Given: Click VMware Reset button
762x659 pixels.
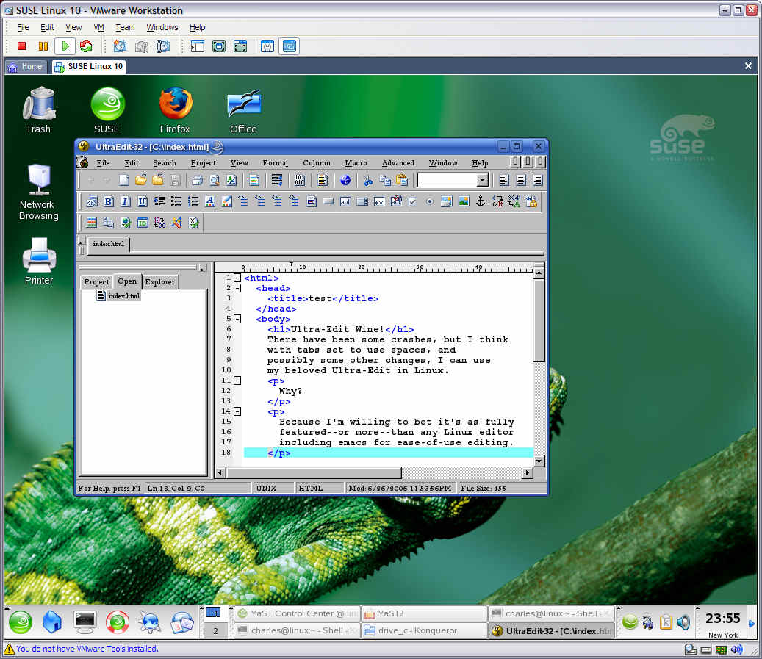Looking at the screenshot, I should tap(86, 46).
